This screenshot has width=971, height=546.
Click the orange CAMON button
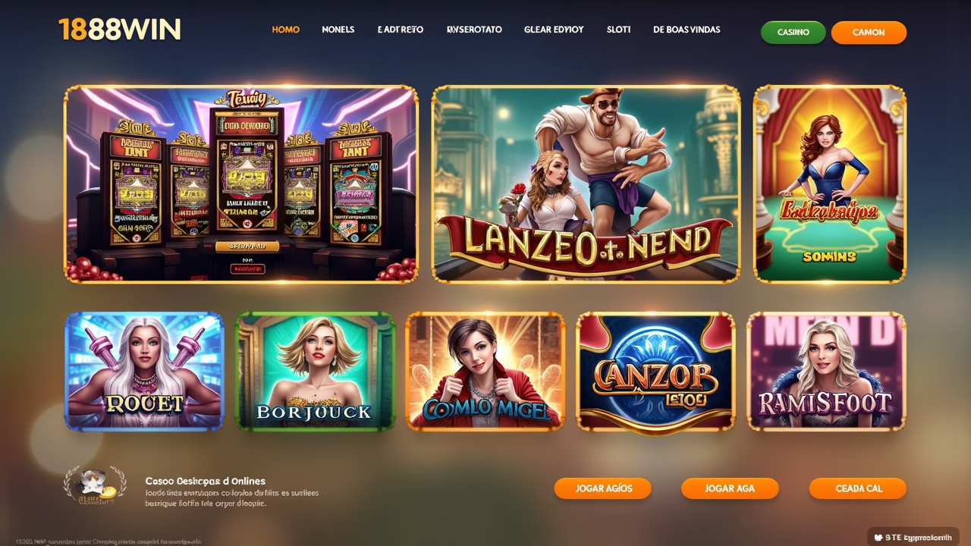pyautogui.click(x=869, y=32)
